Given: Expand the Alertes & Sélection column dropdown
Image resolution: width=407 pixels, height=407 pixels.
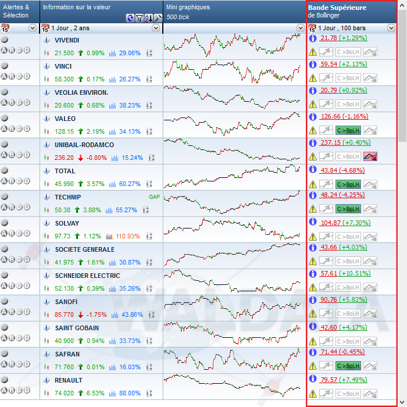Looking at the screenshot, I should pos(33,28).
